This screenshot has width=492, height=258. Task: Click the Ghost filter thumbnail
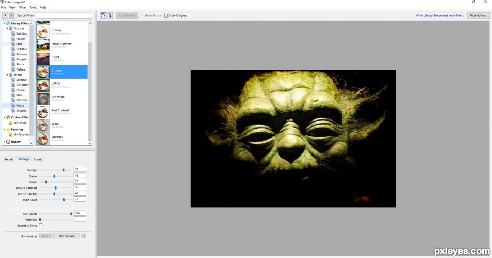43,59
